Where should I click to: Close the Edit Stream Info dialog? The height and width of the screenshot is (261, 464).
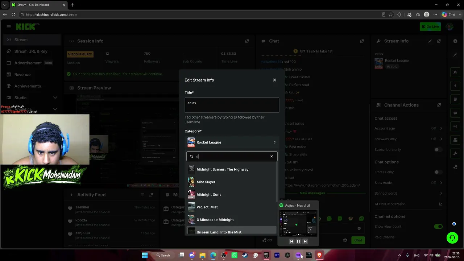(274, 80)
